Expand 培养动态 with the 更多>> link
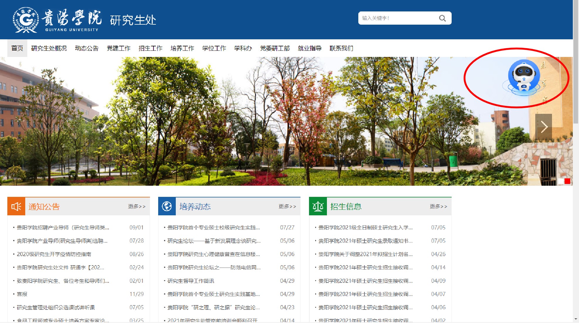This screenshot has width=579, height=323. (x=287, y=207)
